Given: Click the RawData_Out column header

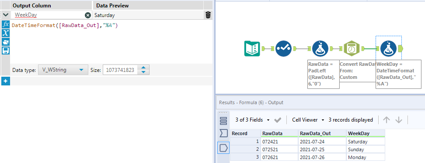Looking at the screenshot, I should click(322, 133).
